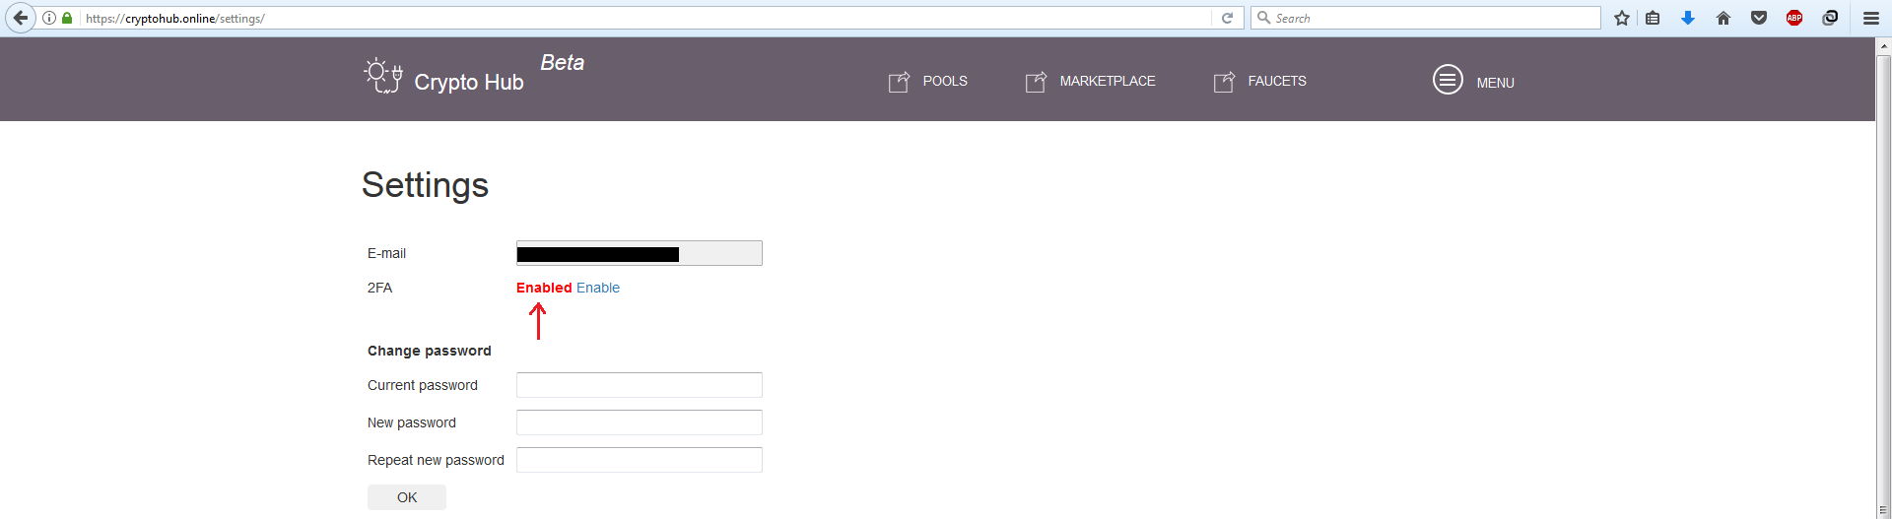This screenshot has width=1892, height=519.
Task: Bookmark this page with star icon
Action: [x=1622, y=18]
